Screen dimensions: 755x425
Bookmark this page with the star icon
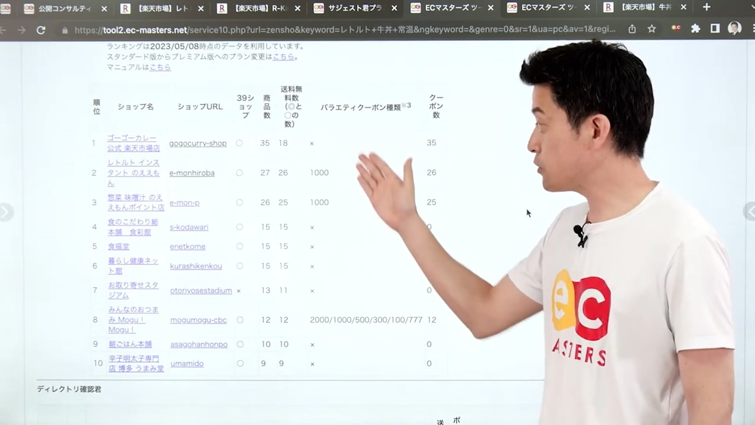tap(652, 29)
